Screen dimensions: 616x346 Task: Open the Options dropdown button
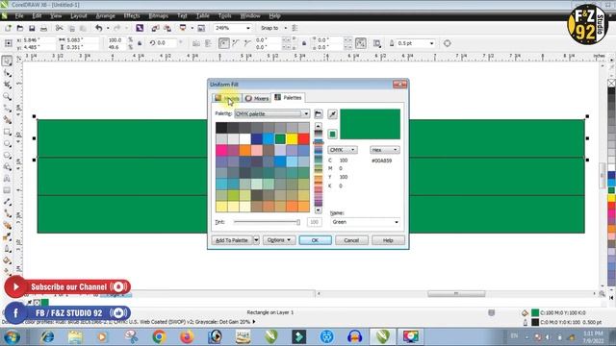[279, 240]
